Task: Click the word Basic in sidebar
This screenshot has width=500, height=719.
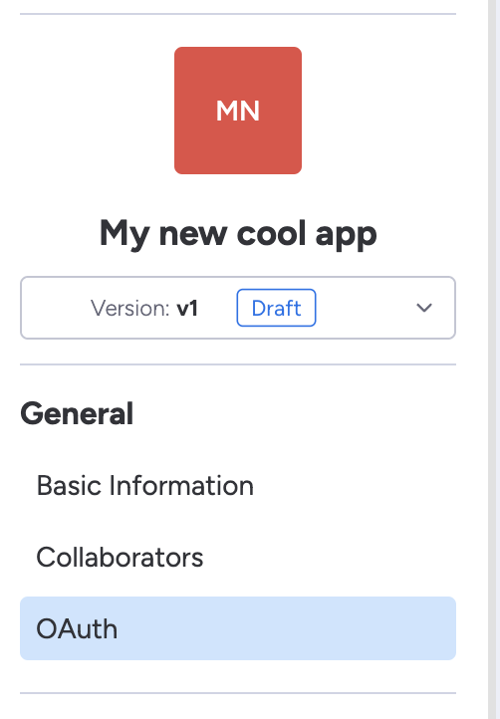Action: pos(69,486)
